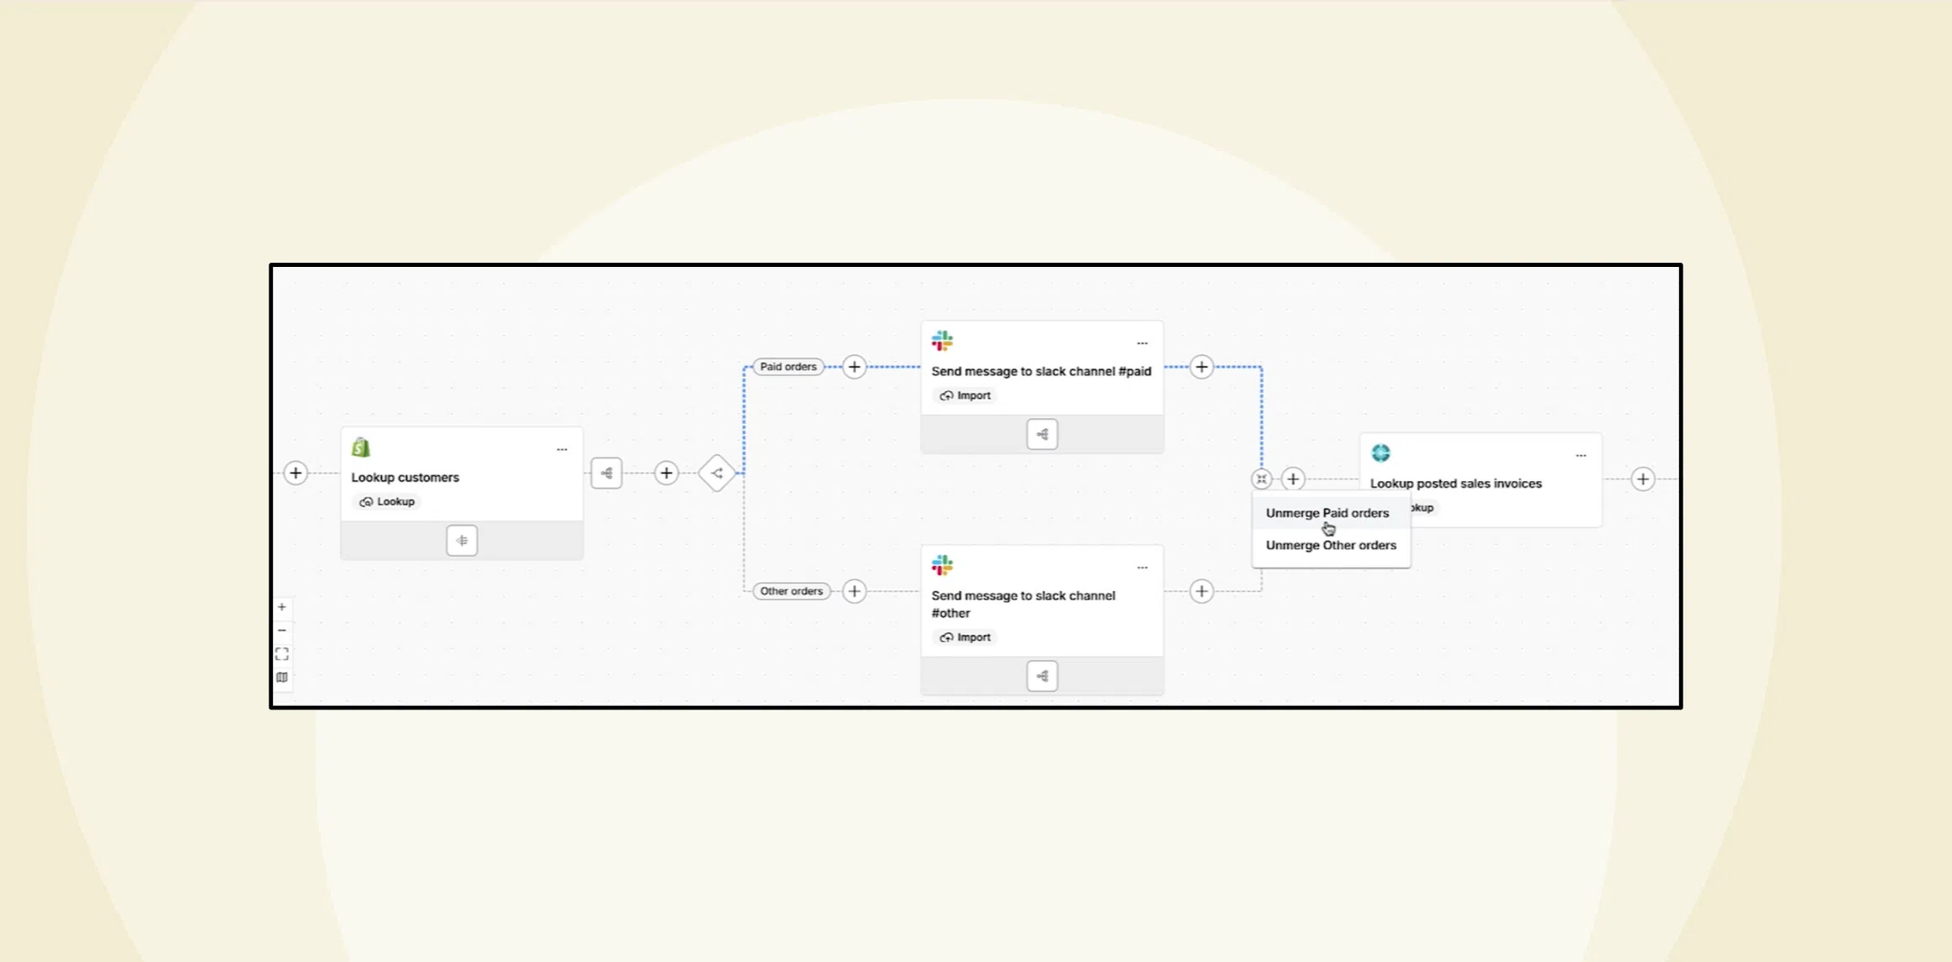This screenshot has width=1952, height=962.
Task: Click the Slack icon on Send message #paid
Action: (942, 341)
